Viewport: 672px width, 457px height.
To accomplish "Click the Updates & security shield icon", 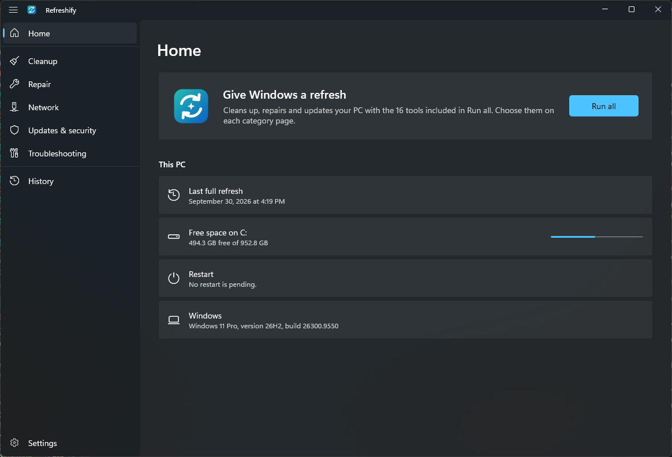I will click(x=14, y=130).
